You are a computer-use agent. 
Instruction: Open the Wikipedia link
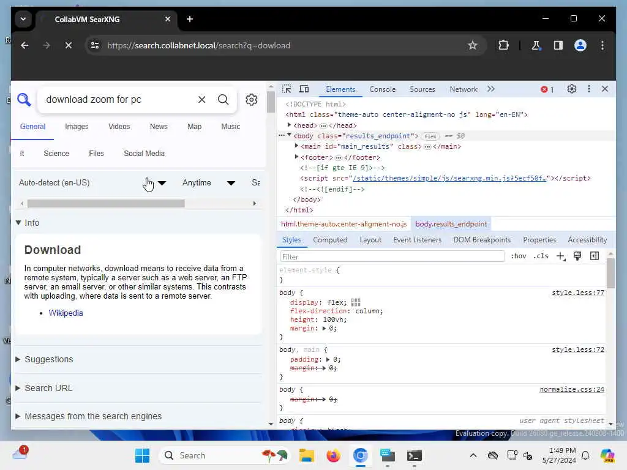(x=66, y=313)
